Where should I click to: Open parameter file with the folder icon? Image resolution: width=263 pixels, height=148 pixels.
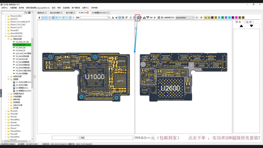tap(162, 18)
